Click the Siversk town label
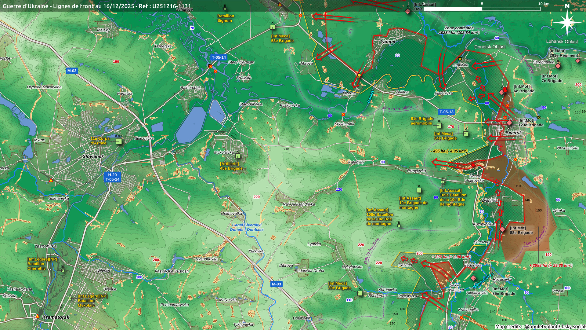The image size is (586, 330). (x=514, y=133)
